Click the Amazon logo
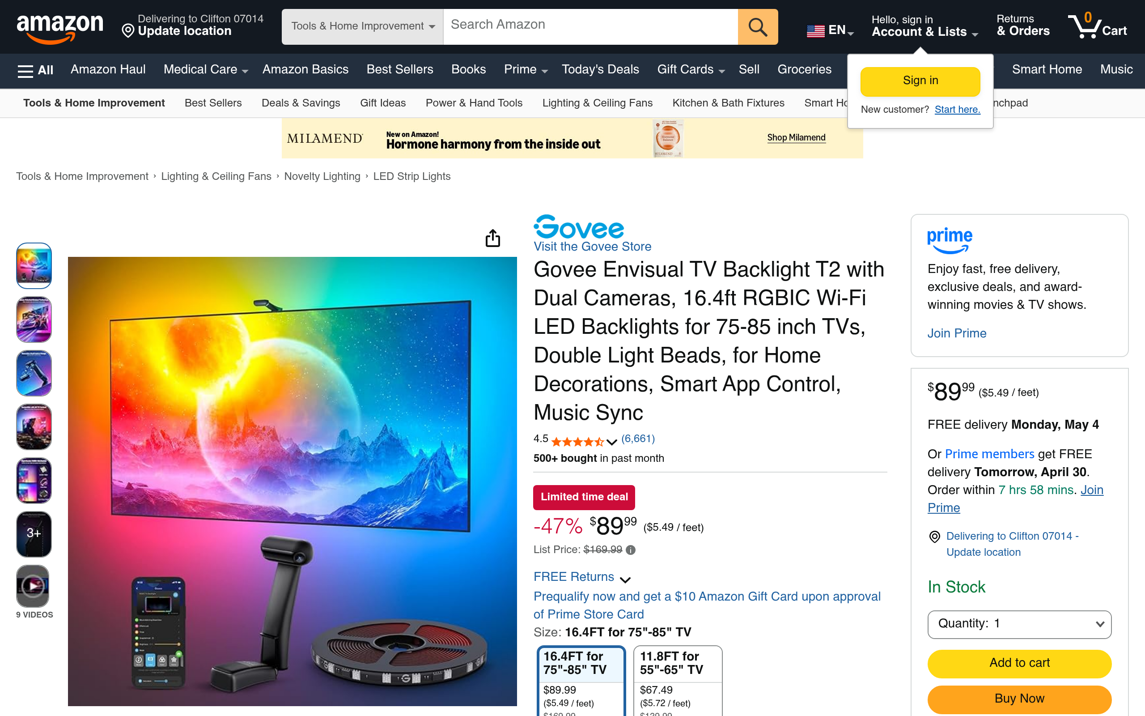Screen dimensions: 1145x716 (60, 27)
